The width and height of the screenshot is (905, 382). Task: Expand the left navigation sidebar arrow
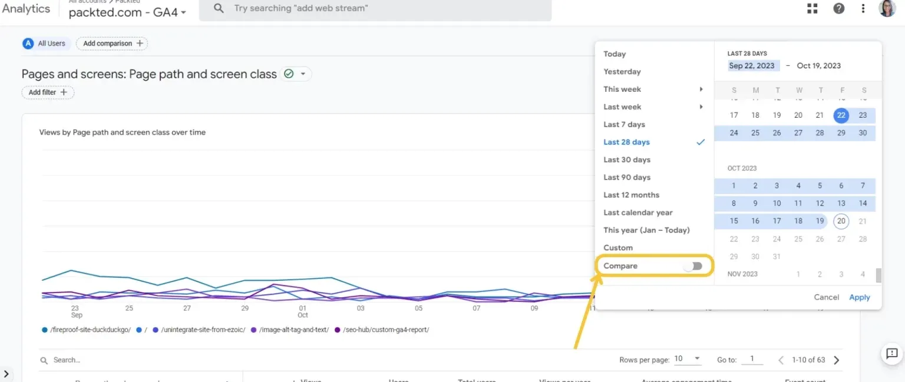tap(6, 373)
